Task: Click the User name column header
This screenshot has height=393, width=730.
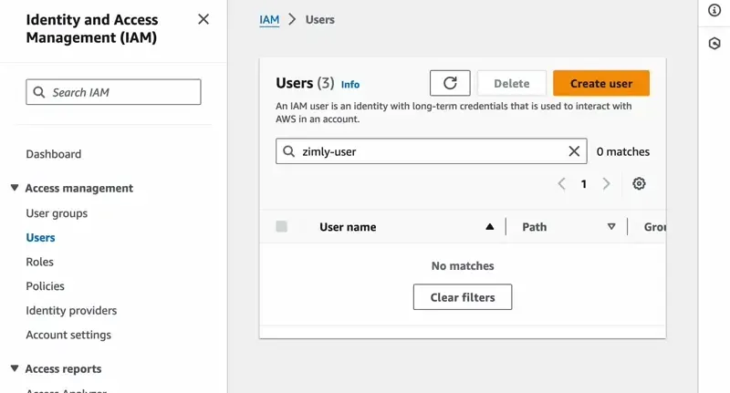Action: tap(348, 227)
